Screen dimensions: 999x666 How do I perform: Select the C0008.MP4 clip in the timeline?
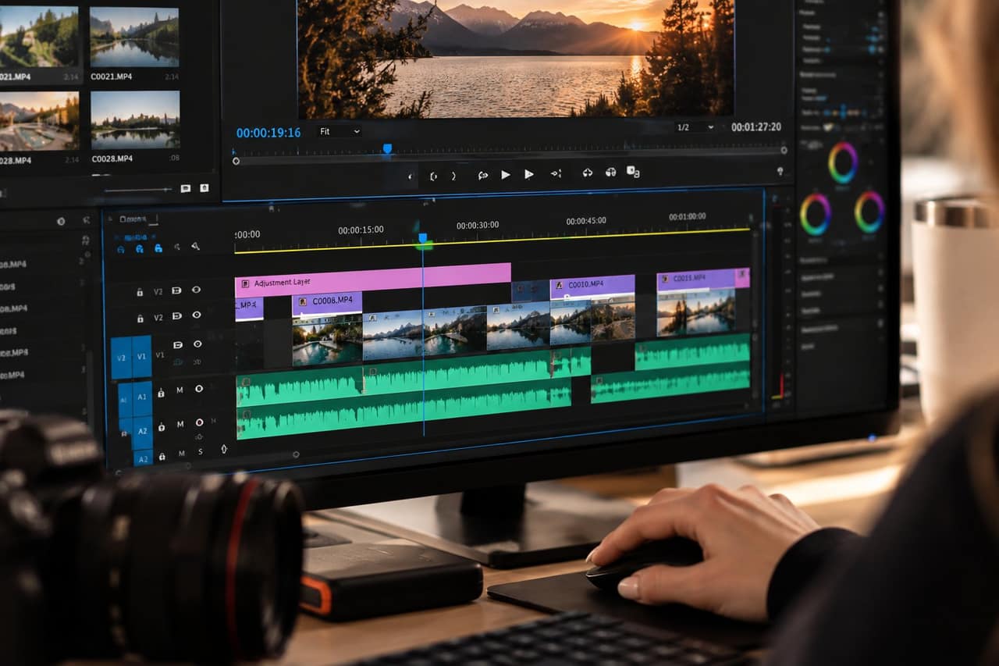coord(327,302)
